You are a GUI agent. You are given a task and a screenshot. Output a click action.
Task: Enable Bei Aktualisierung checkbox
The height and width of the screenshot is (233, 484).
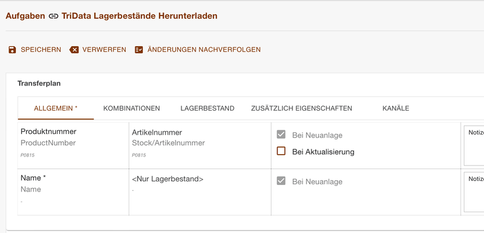(281, 151)
